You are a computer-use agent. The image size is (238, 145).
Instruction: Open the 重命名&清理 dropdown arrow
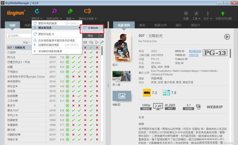[x=95, y=18]
